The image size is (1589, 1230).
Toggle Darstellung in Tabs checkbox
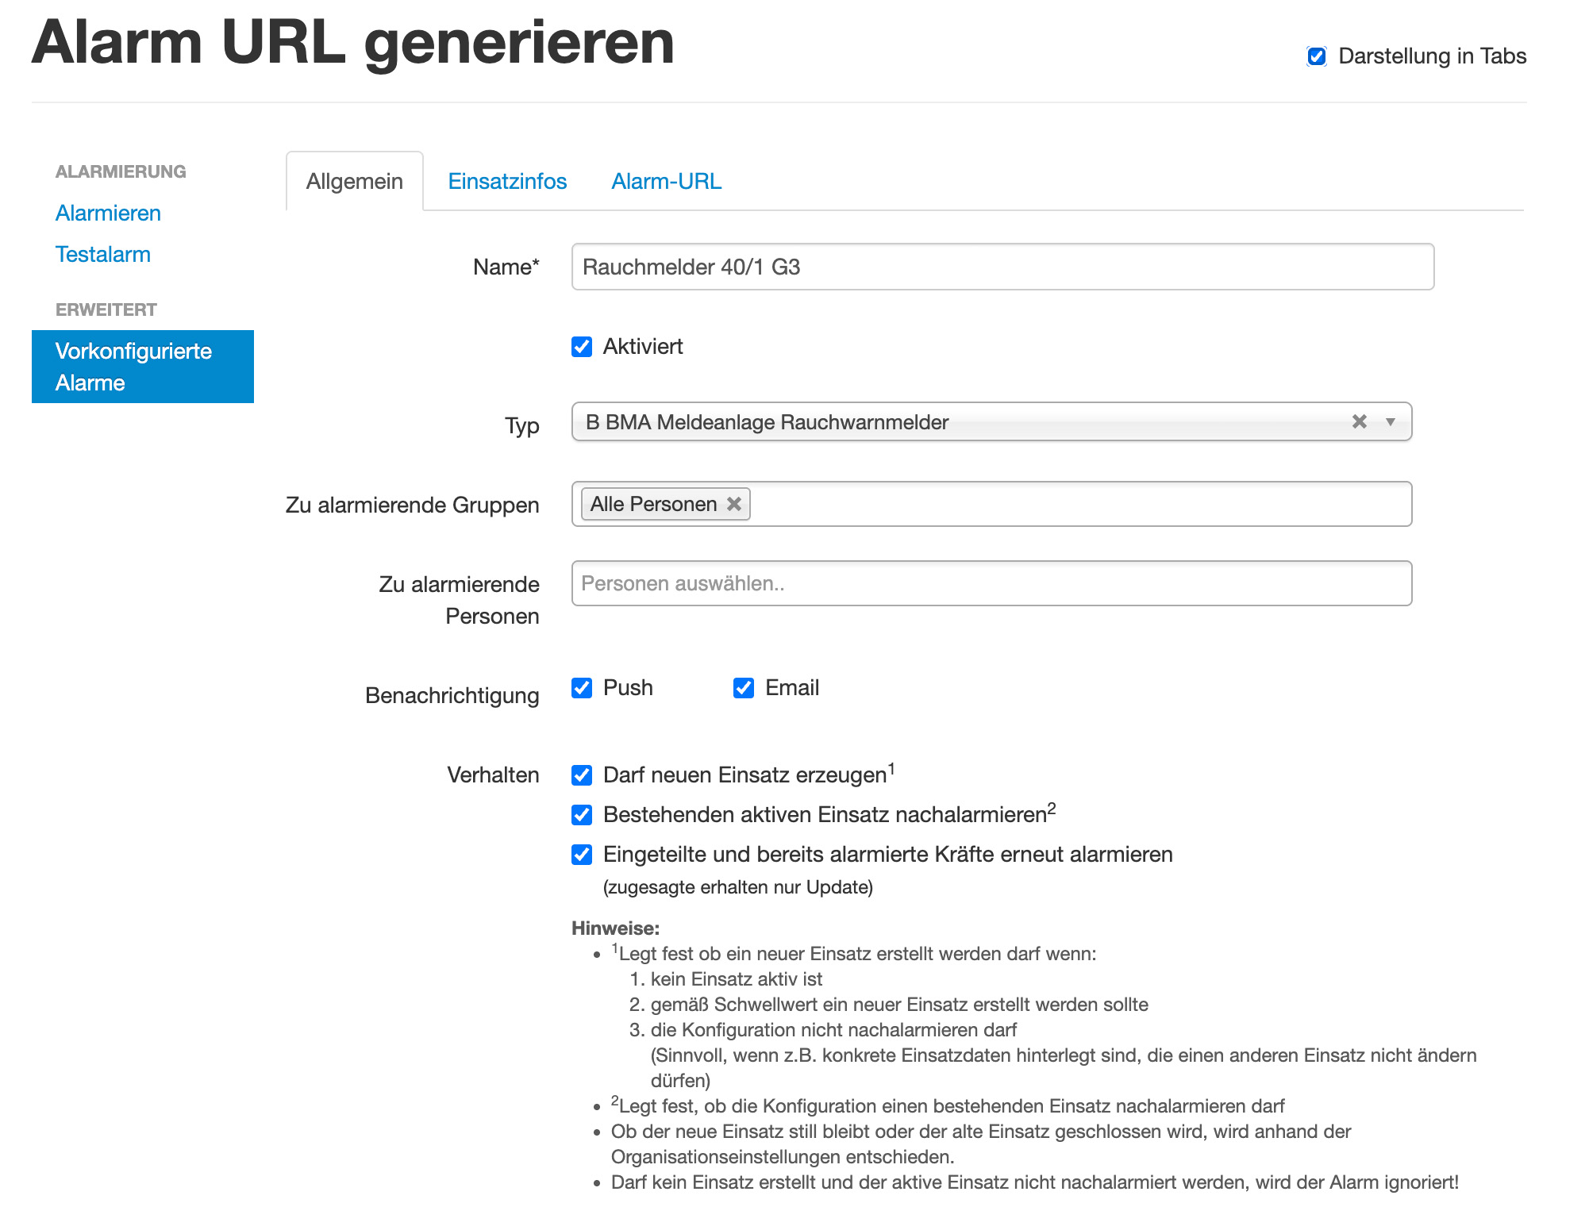click(x=1317, y=56)
